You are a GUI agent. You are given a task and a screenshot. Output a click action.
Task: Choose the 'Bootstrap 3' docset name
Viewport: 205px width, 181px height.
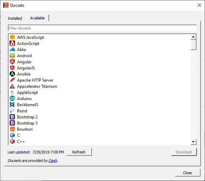click(x=27, y=123)
